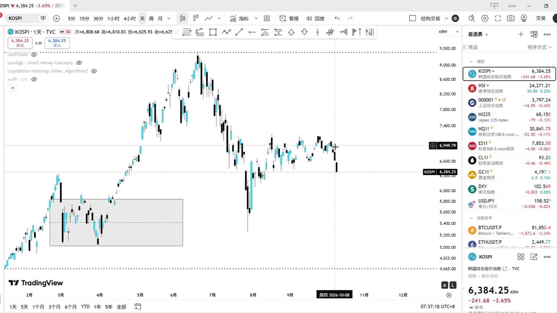The height and width of the screenshot is (313, 557).
Task: Enter fullscreen mode icon
Action: coord(498,18)
